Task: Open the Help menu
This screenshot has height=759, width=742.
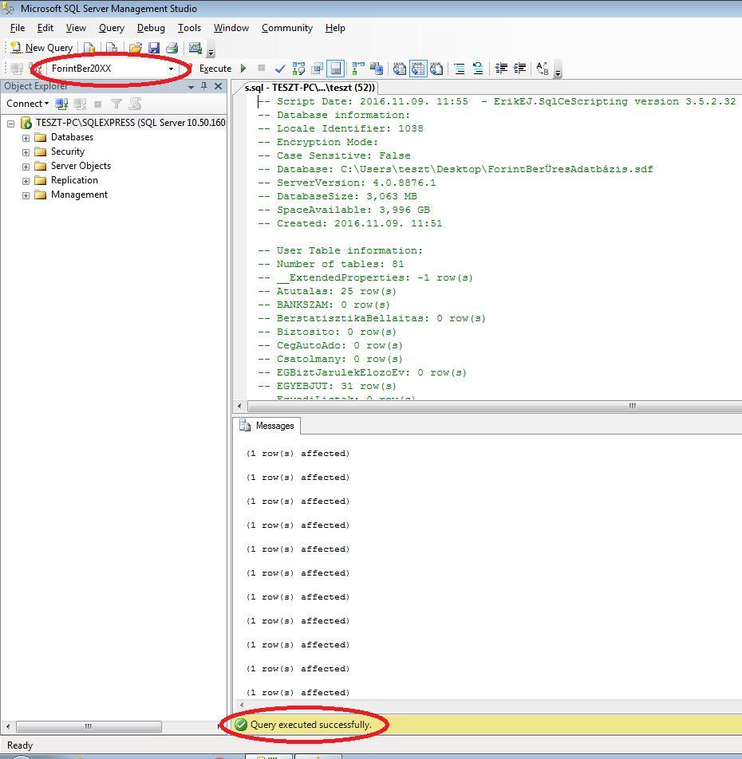Action: pyautogui.click(x=335, y=28)
